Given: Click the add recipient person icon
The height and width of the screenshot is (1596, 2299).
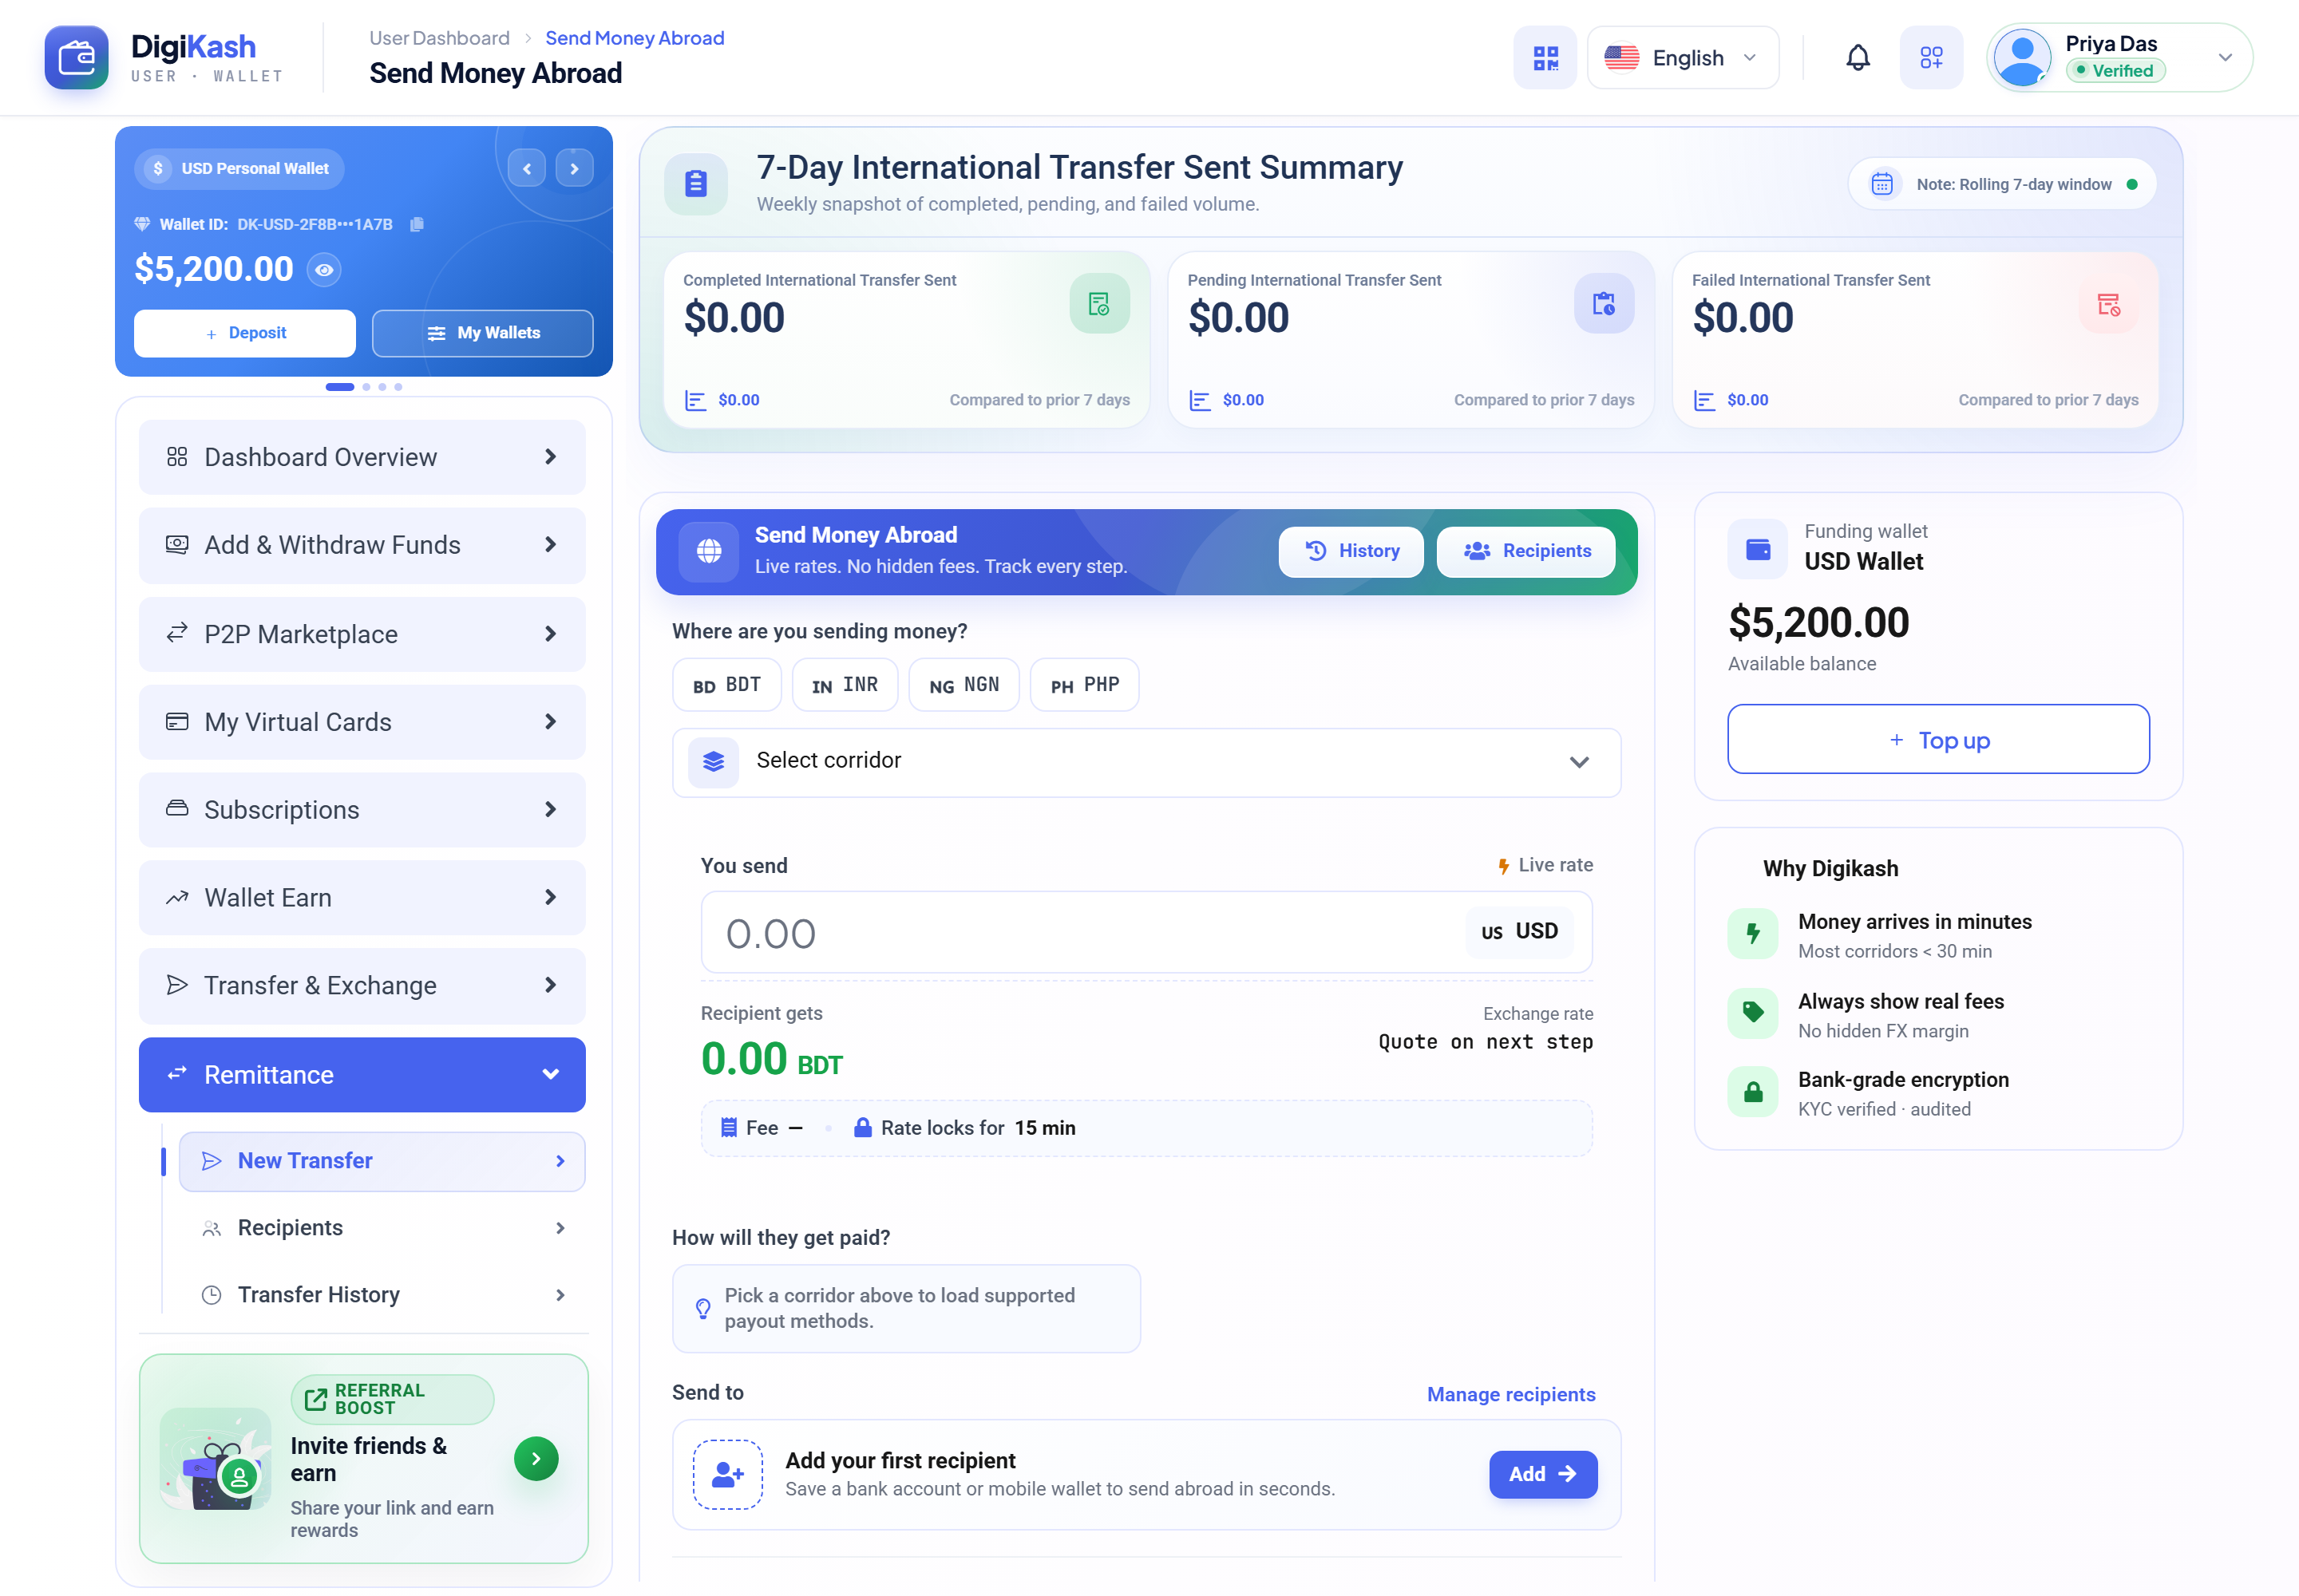Looking at the screenshot, I should 727,1474.
